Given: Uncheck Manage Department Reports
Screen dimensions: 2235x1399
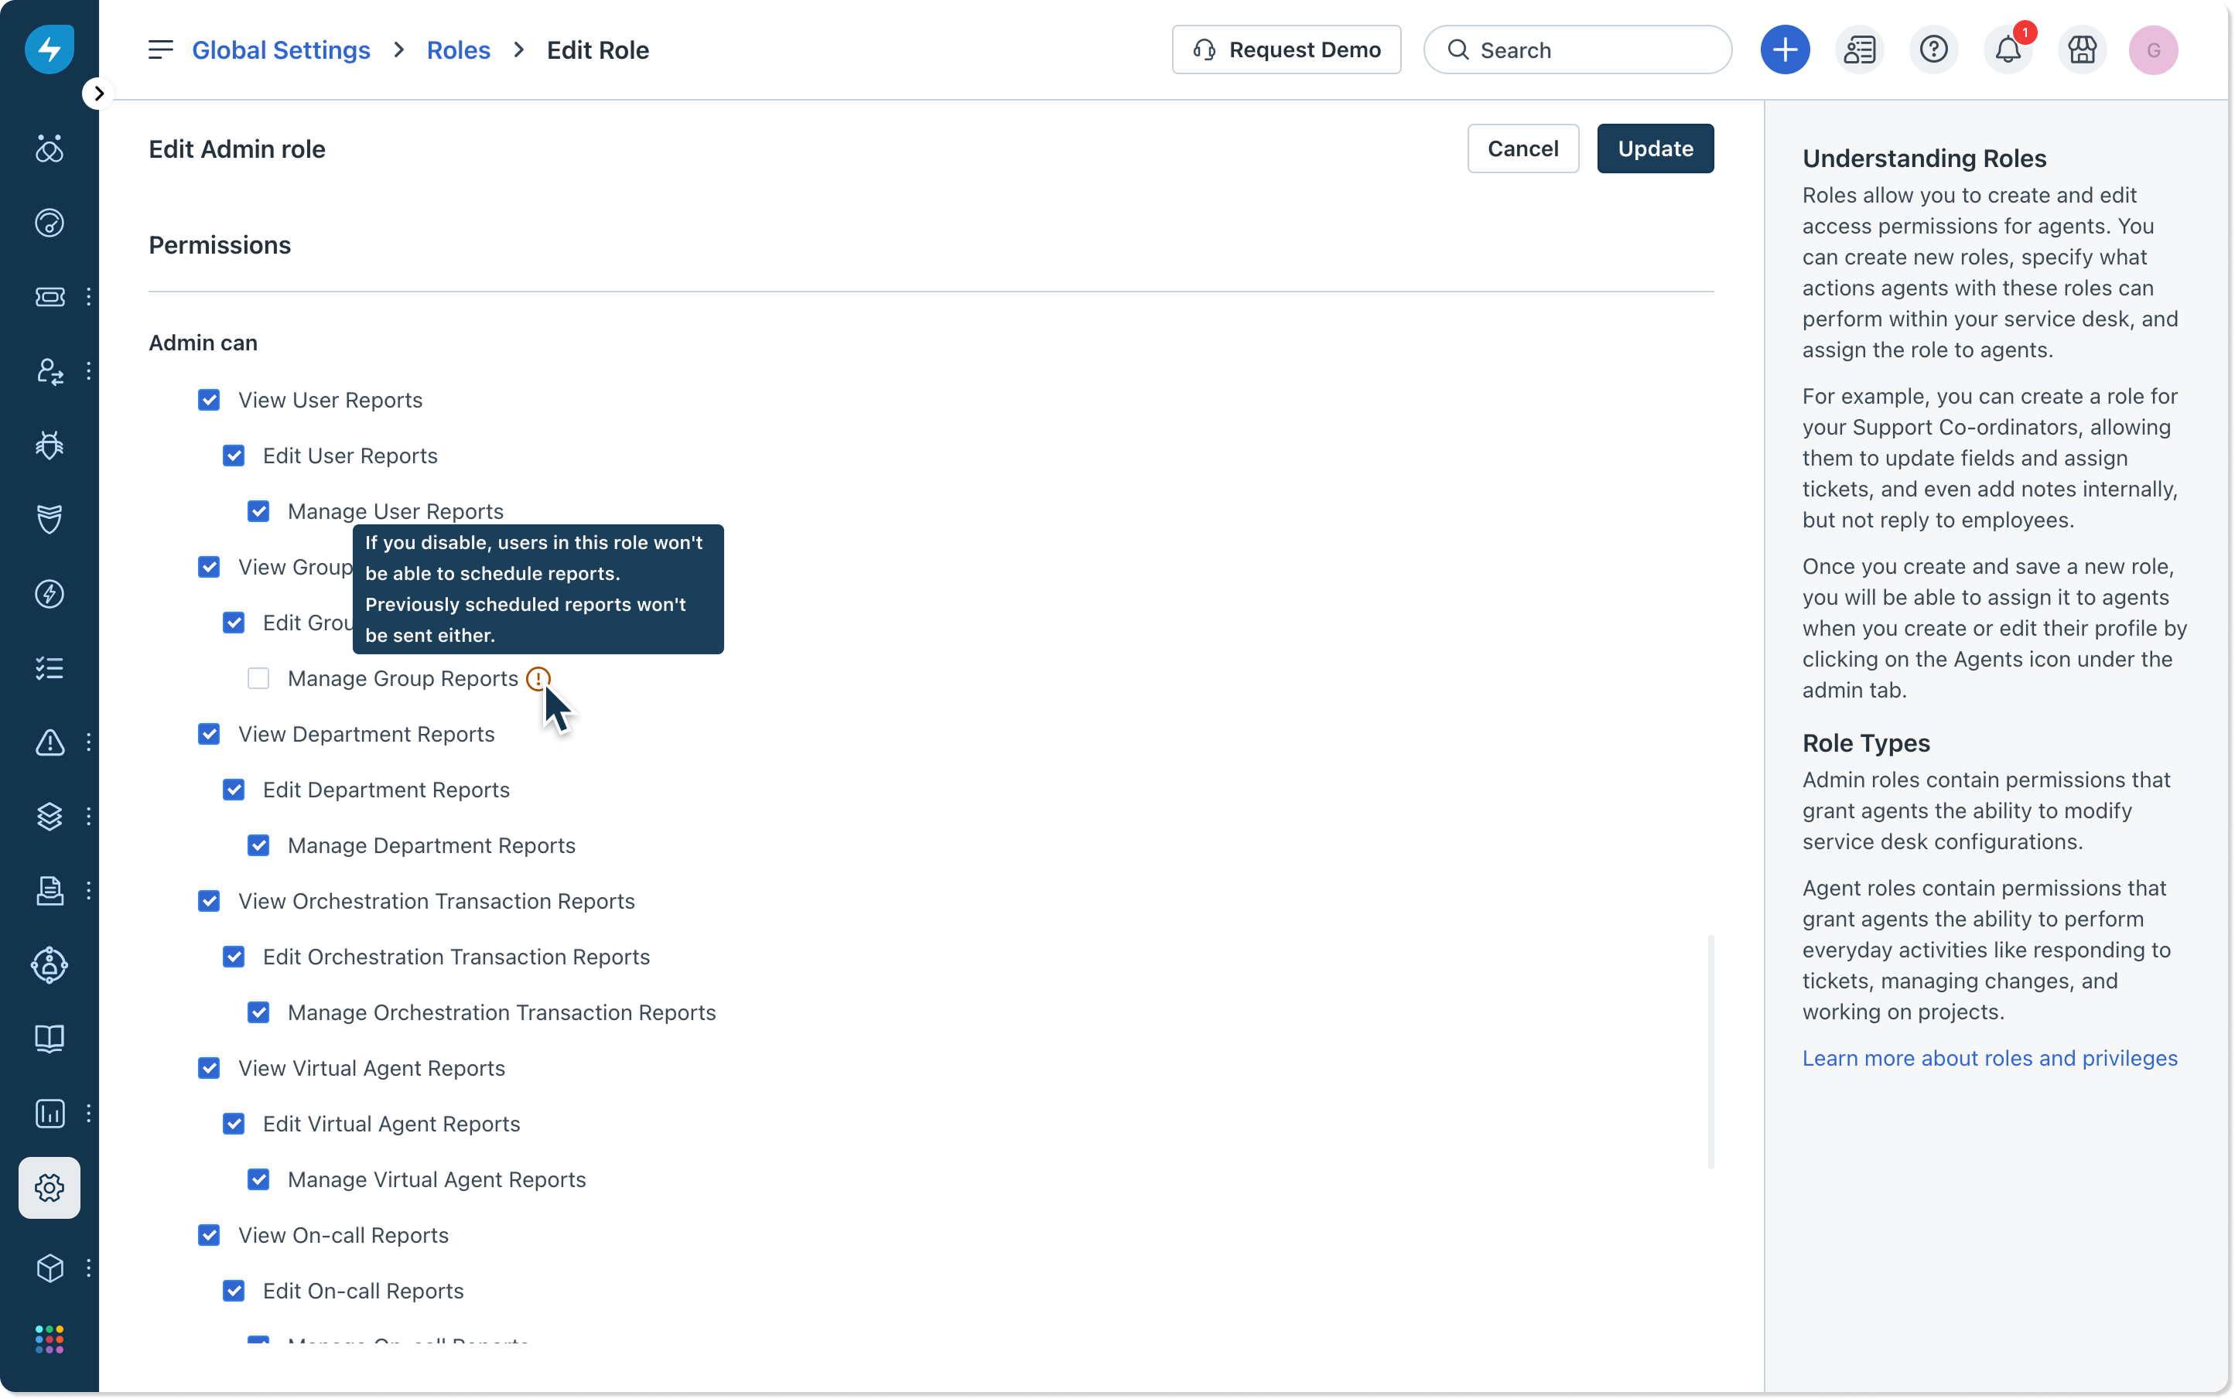Looking at the screenshot, I should (258, 846).
